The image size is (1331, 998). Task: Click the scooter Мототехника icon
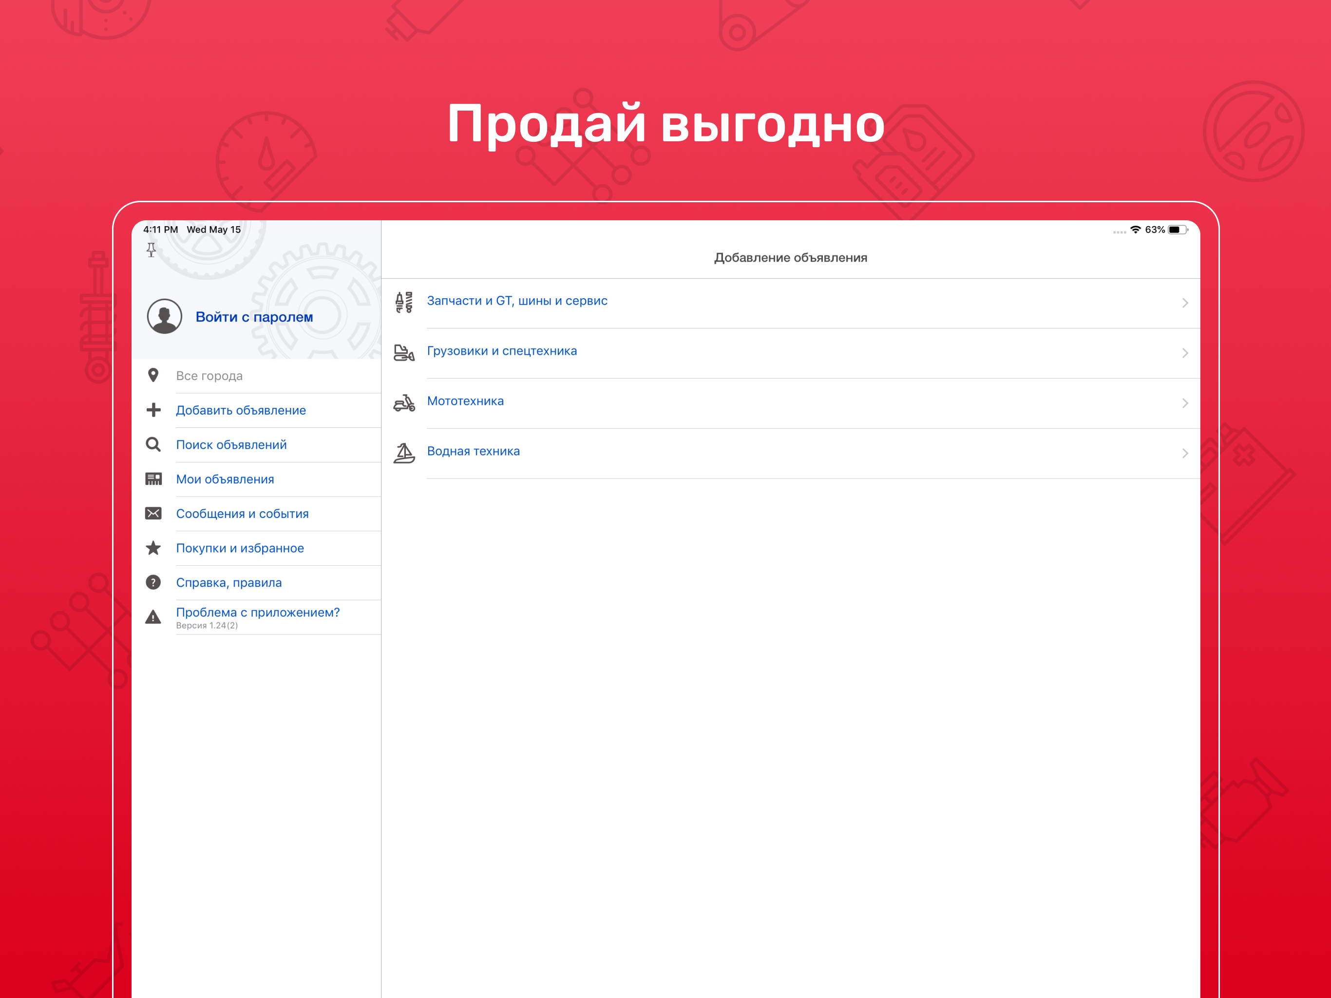point(404,403)
